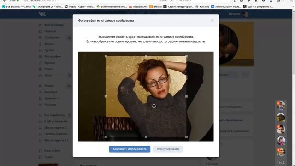295x166 pixels.
Task: Open Наталья profile menu in header
Action: click(239, 14)
